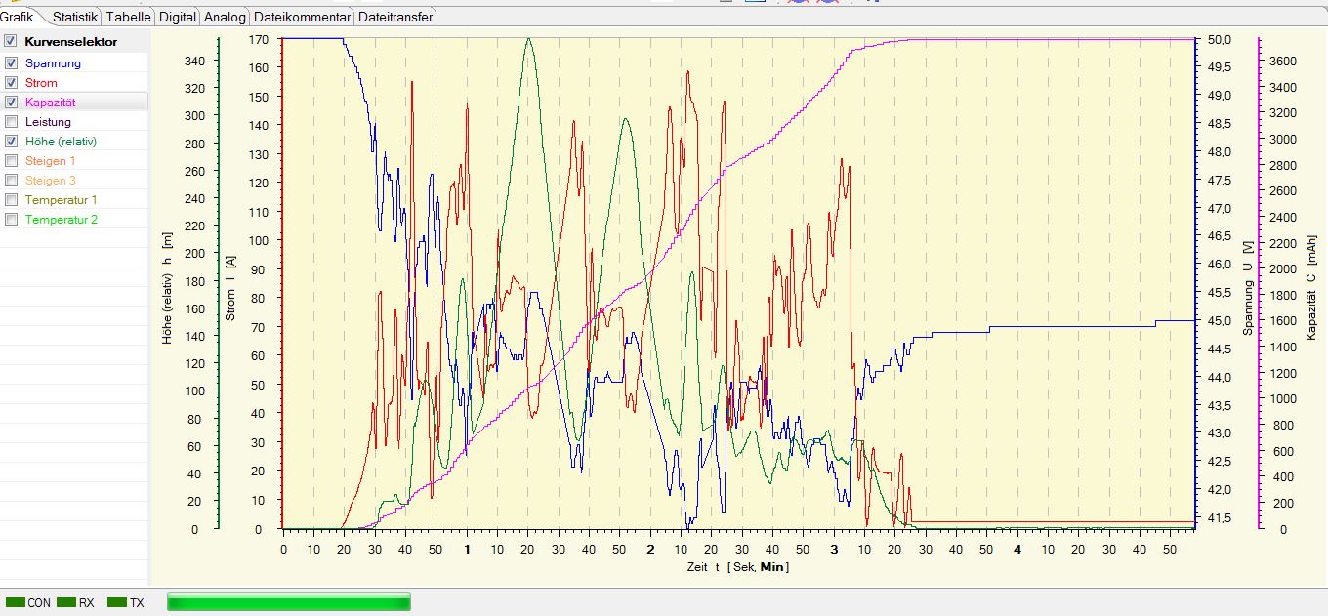The height and width of the screenshot is (616, 1328).
Task: Click the TX status indicator
Action: (126, 603)
